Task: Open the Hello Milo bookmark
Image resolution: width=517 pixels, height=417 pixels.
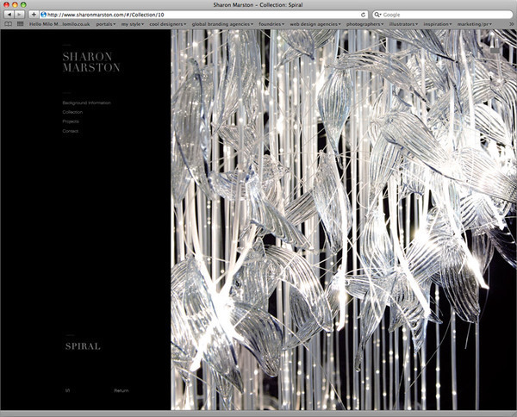Action: [59, 24]
